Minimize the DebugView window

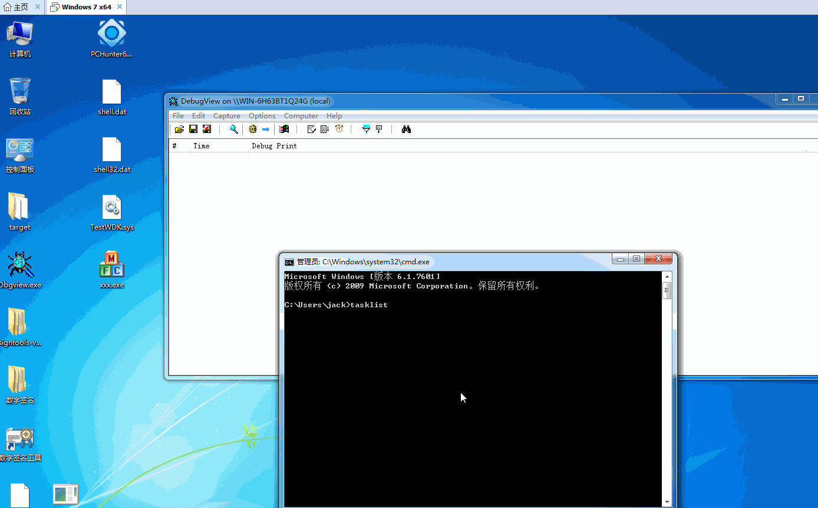pyautogui.click(x=785, y=99)
